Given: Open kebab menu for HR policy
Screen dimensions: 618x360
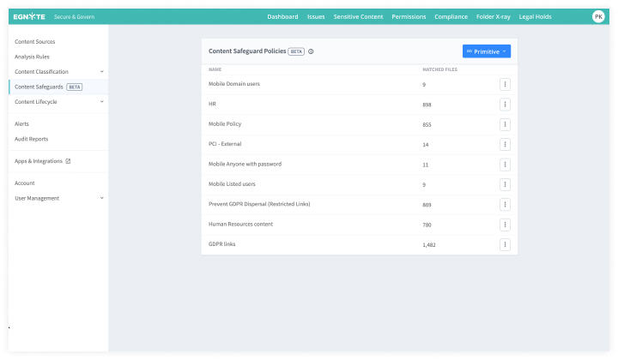Looking at the screenshot, I should click(x=505, y=105).
